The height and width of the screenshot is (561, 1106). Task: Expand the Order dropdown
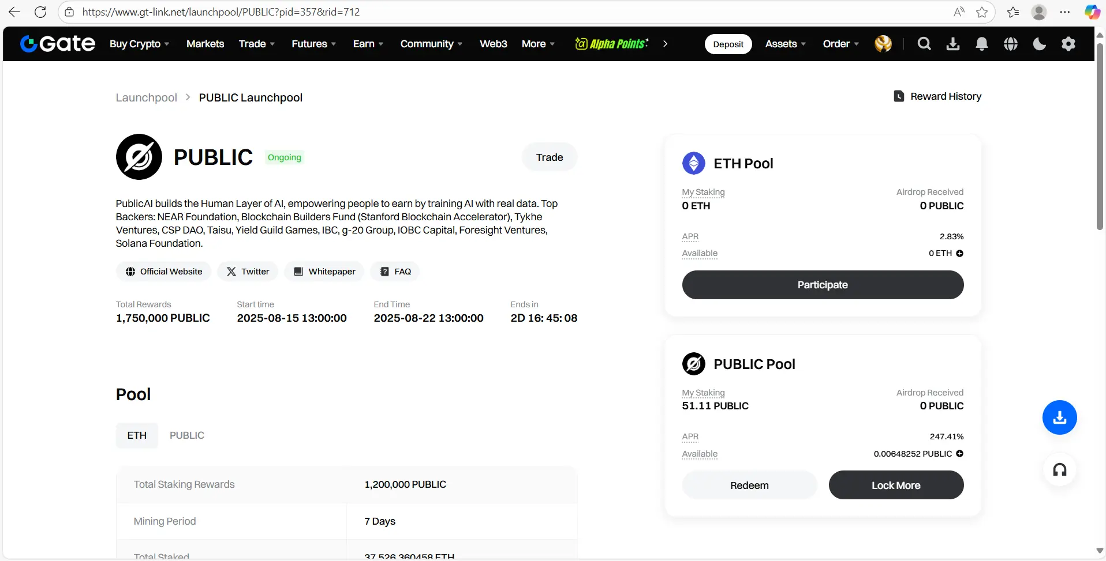click(x=841, y=44)
